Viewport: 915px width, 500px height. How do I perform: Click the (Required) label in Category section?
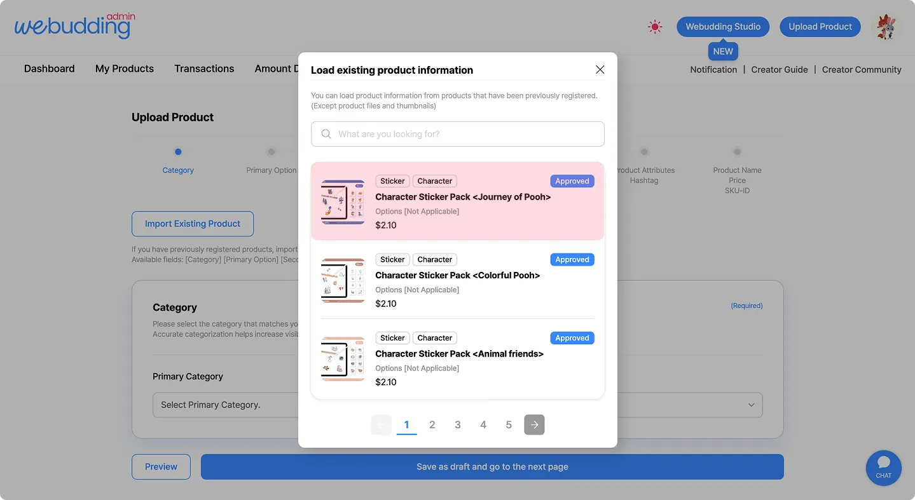pyautogui.click(x=746, y=306)
